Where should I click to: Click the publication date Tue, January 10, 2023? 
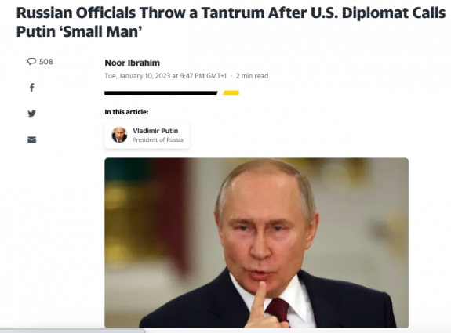pos(137,76)
